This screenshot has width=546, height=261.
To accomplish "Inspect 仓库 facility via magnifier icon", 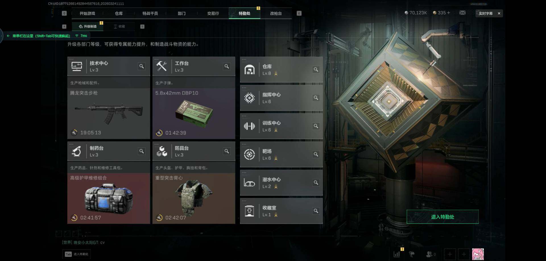I will (316, 70).
